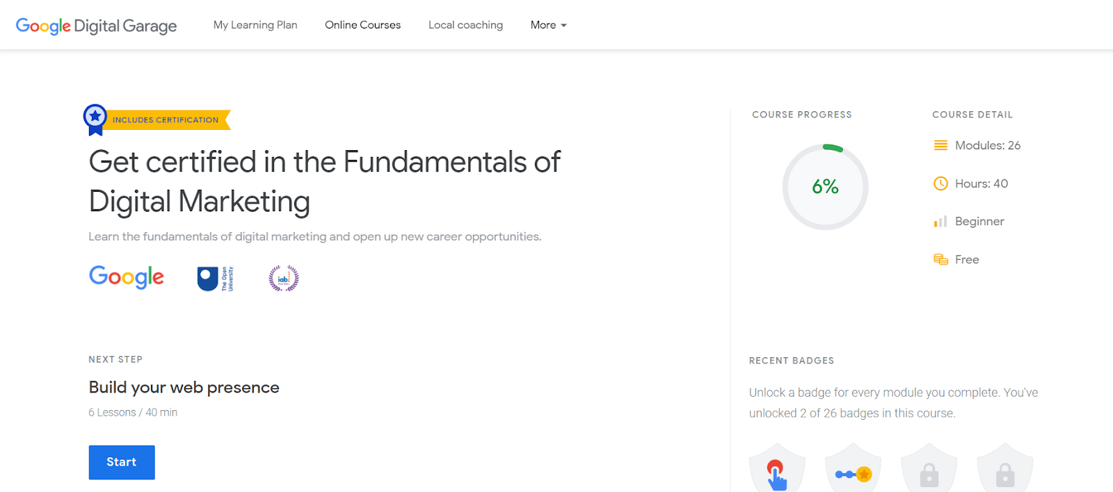Select the first locked badge

(x=929, y=468)
